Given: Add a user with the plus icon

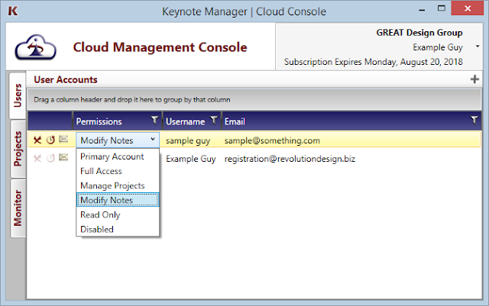Looking at the screenshot, I should [x=474, y=79].
